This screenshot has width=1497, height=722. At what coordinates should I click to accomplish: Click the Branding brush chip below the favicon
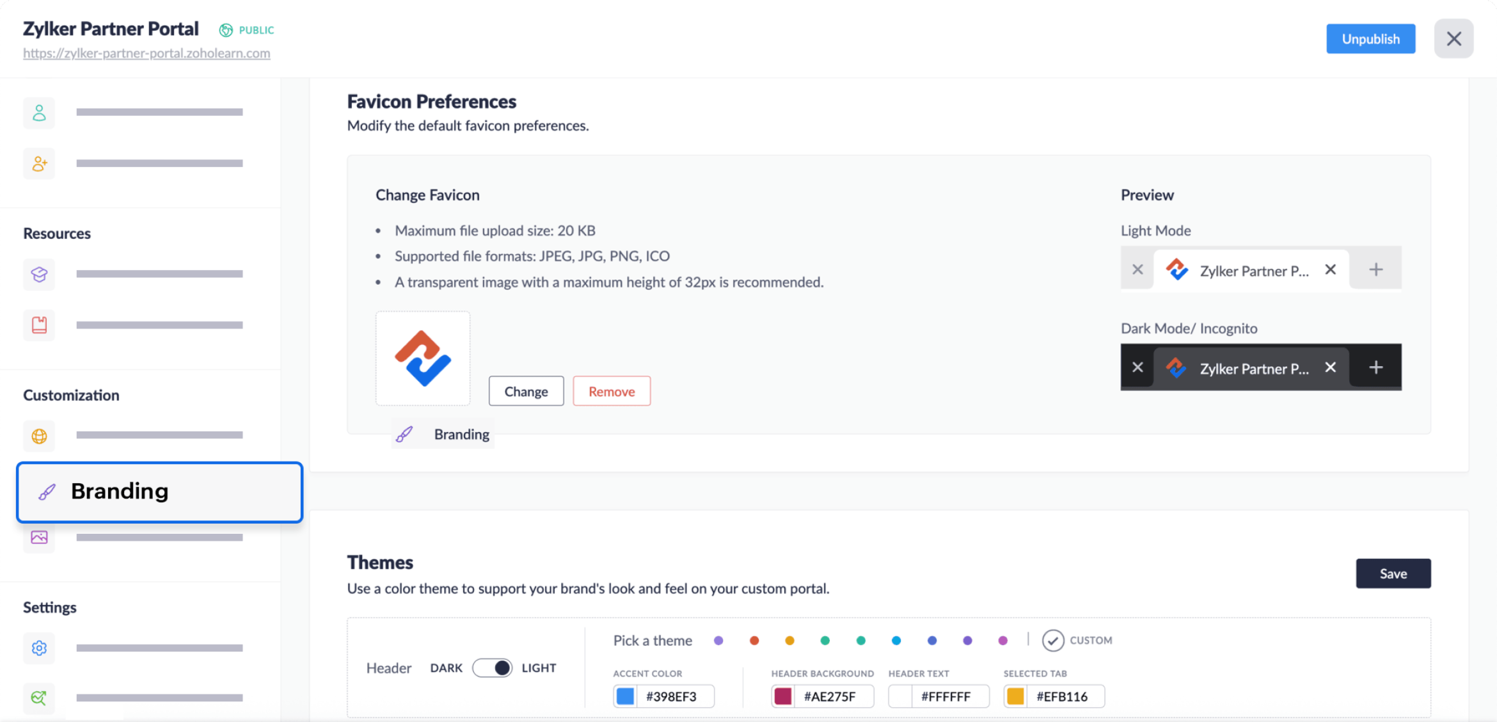click(442, 433)
